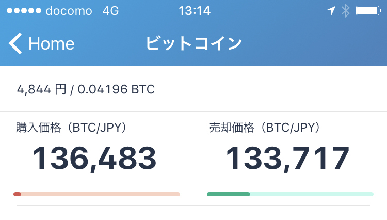Select the sell price 133,717

(x=287, y=159)
